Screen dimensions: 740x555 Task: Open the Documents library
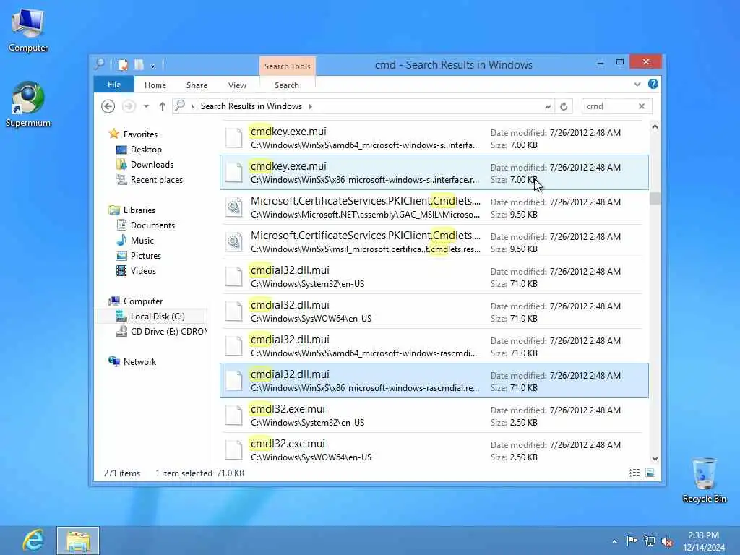152,225
